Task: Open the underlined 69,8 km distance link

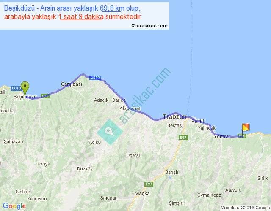Action: tap(112, 8)
